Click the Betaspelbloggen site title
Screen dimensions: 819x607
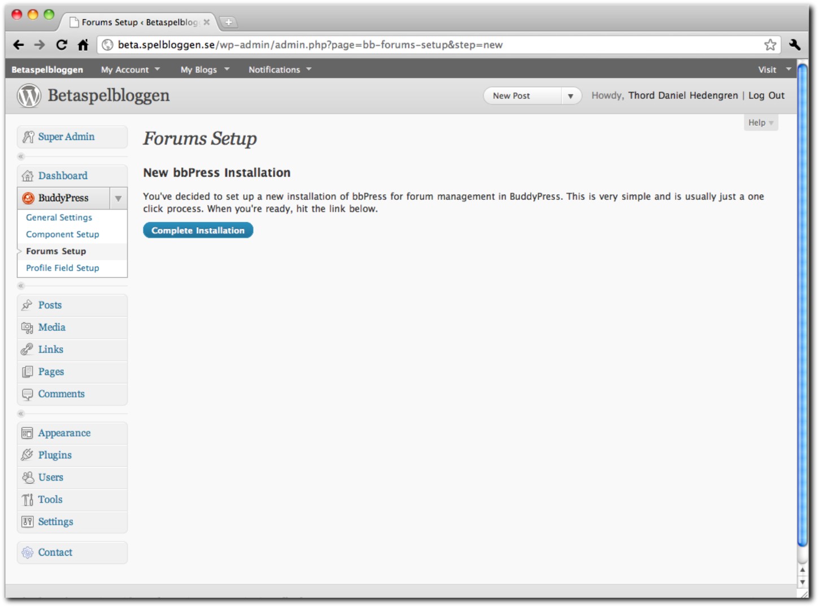pos(109,95)
